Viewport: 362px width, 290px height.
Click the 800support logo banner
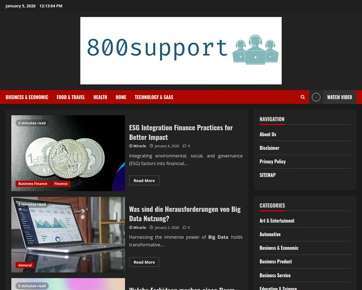tap(181, 51)
